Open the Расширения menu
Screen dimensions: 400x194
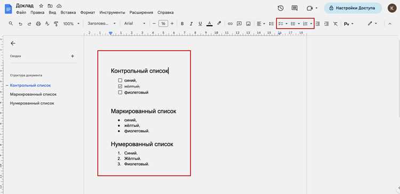[141, 12]
